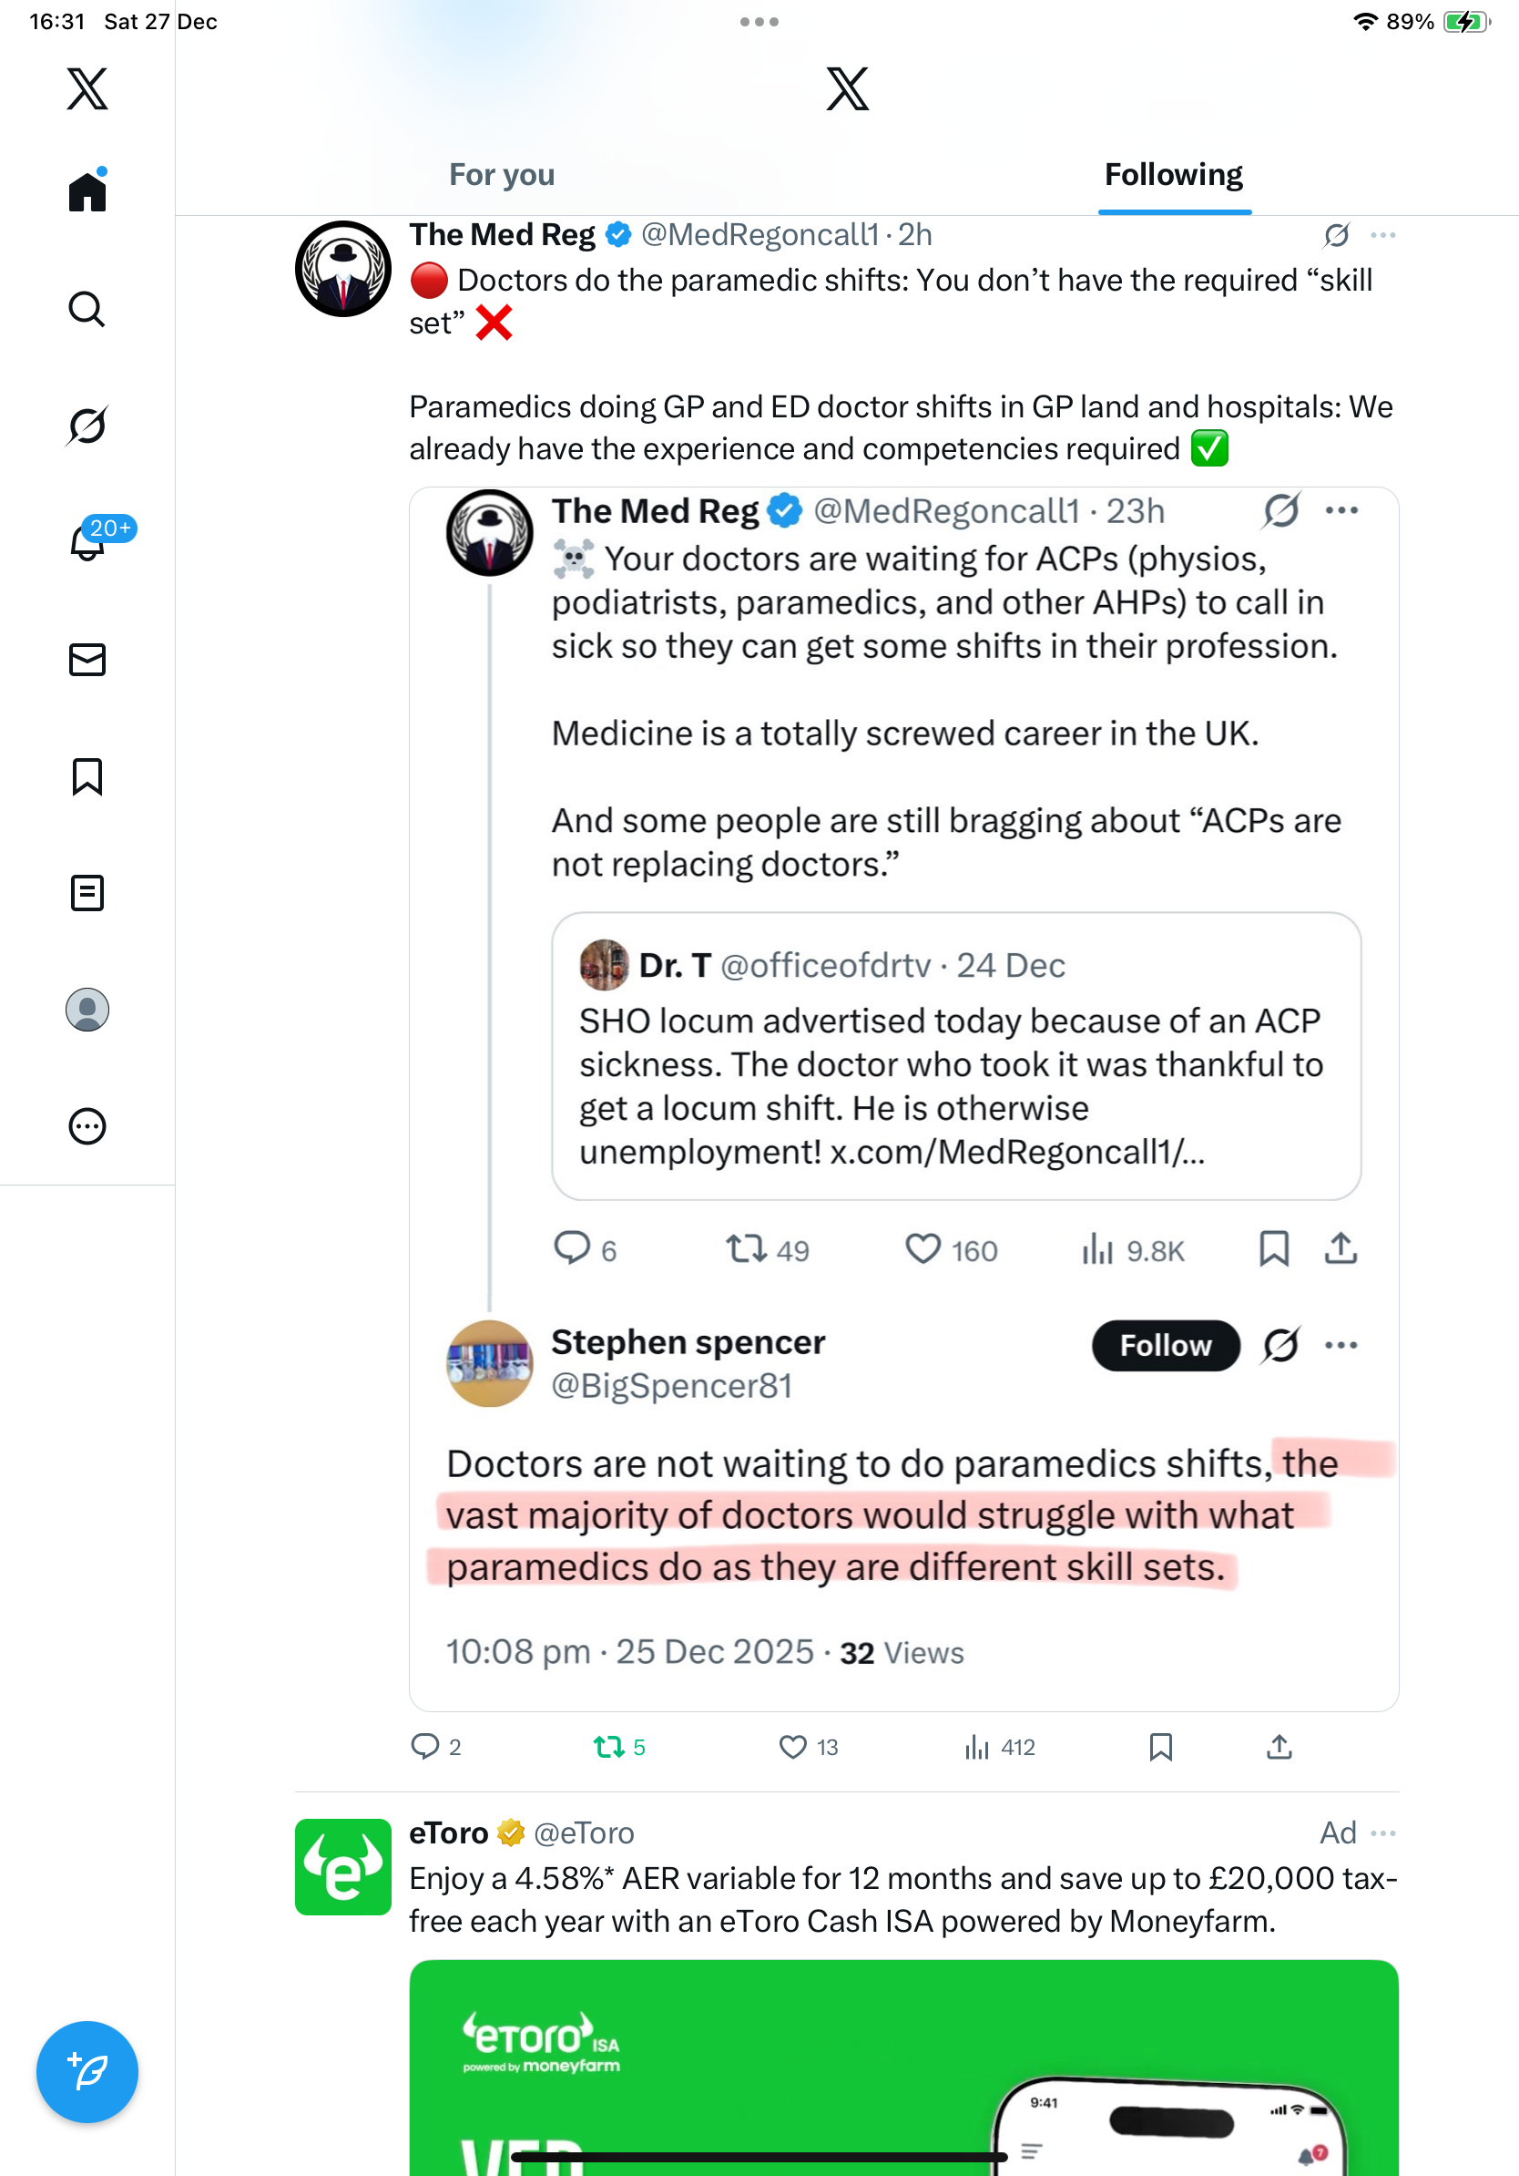Open the Lists icon in sidebar
Image resolution: width=1519 pixels, height=2176 pixels.
coord(87,893)
